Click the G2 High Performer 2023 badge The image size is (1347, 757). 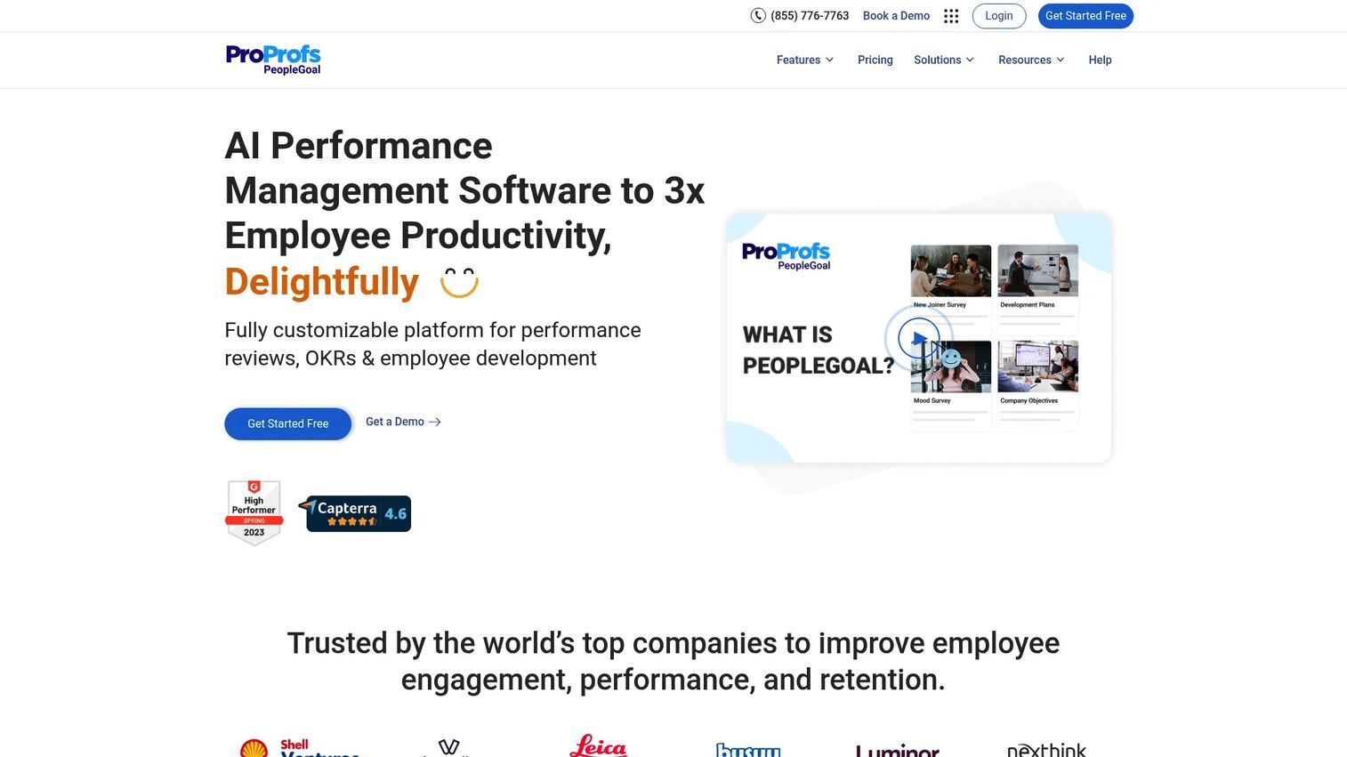tap(254, 512)
